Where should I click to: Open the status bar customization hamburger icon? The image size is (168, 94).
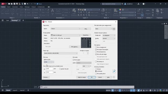167,90
